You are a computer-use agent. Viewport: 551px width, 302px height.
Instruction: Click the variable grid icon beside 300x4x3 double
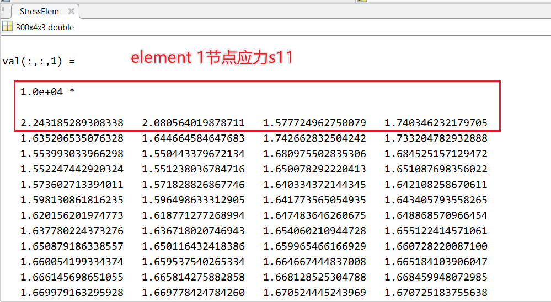(x=7, y=26)
